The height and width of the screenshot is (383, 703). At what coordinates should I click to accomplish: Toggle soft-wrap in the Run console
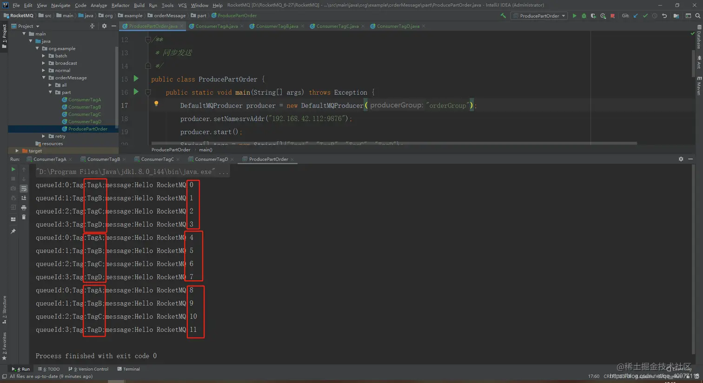point(24,188)
